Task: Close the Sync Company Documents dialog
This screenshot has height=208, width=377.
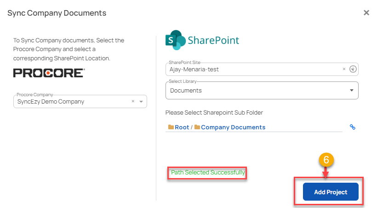Action: coord(366,13)
